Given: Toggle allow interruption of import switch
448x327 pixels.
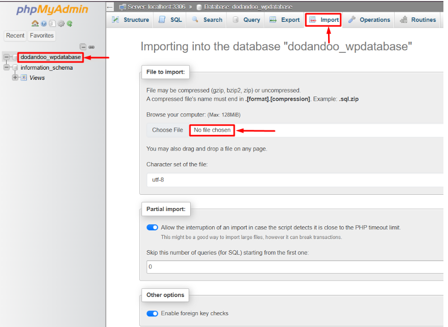Looking at the screenshot, I should tap(152, 227).
